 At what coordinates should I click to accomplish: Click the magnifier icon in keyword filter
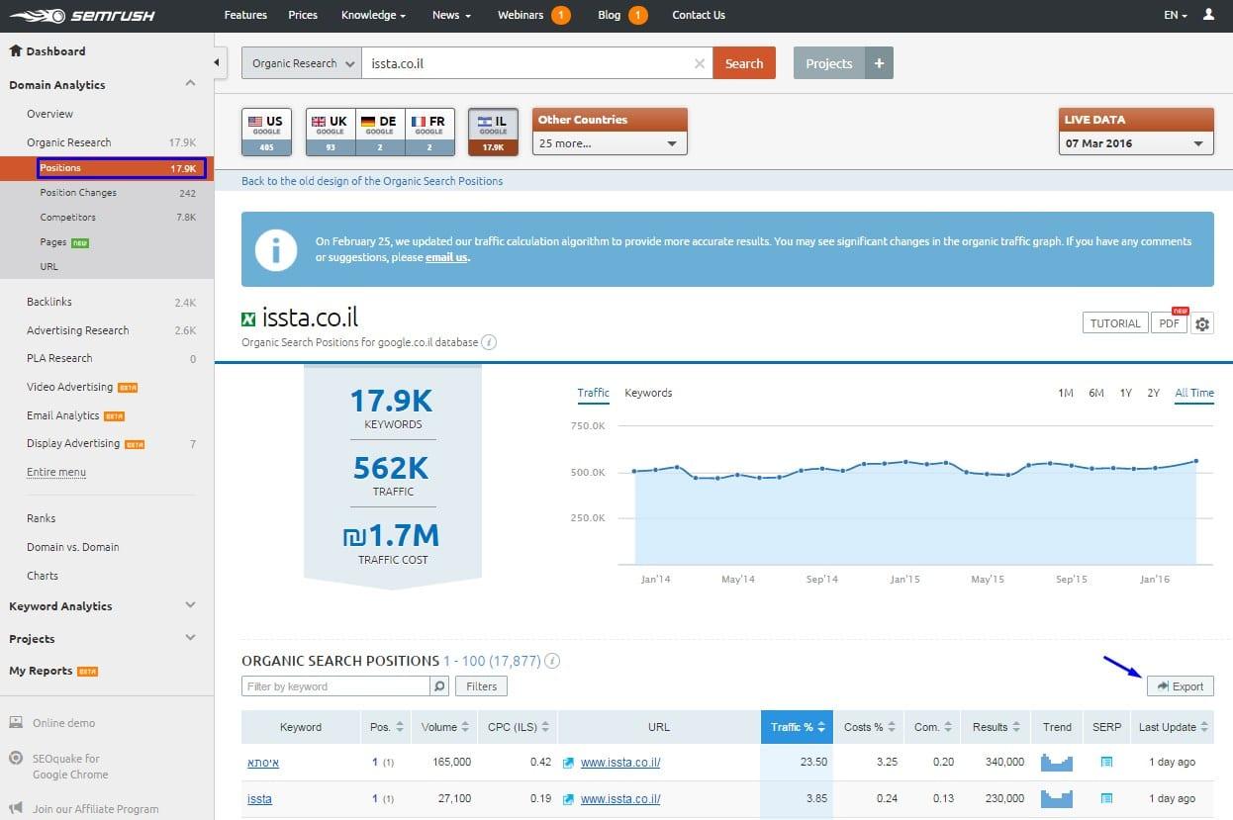pos(439,685)
